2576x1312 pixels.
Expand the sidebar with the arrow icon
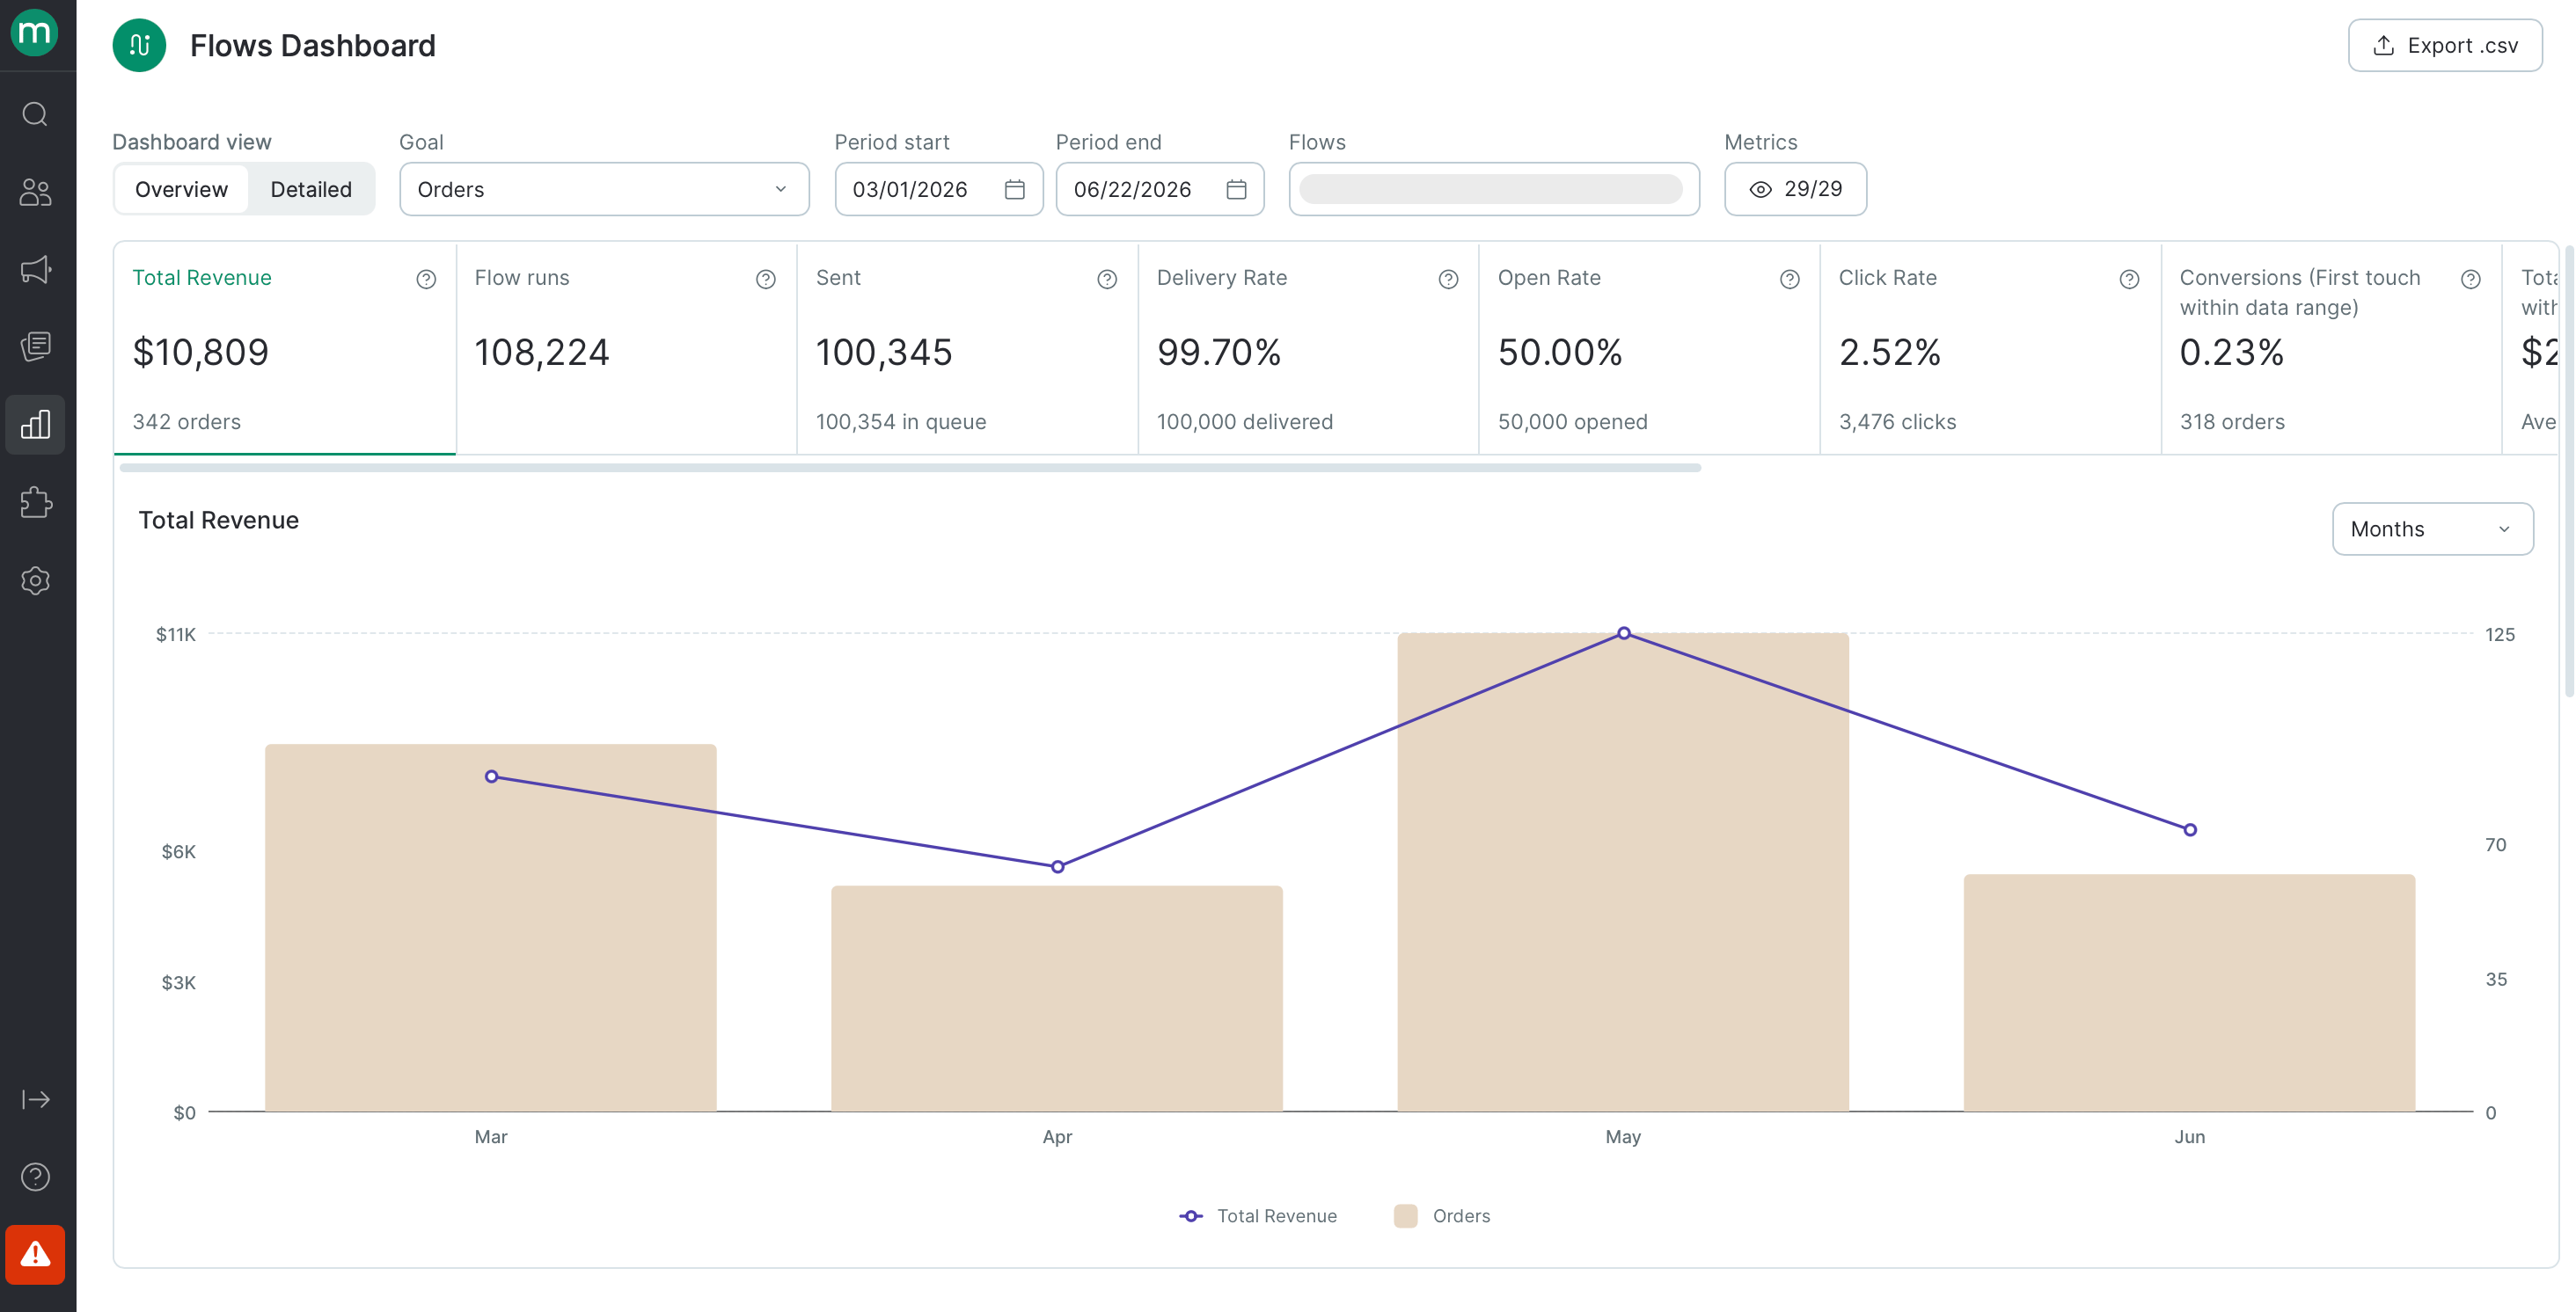(x=35, y=1099)
